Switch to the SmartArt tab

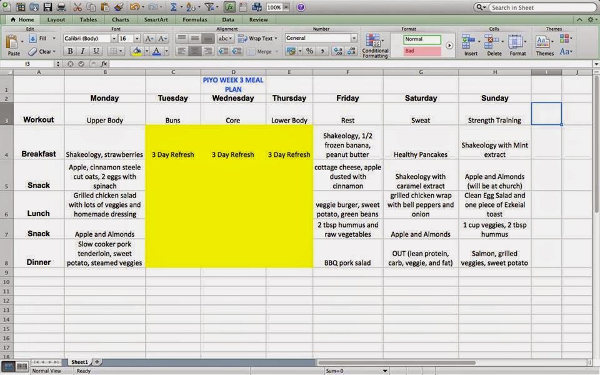pyautogui.click(x=156, y=19)
